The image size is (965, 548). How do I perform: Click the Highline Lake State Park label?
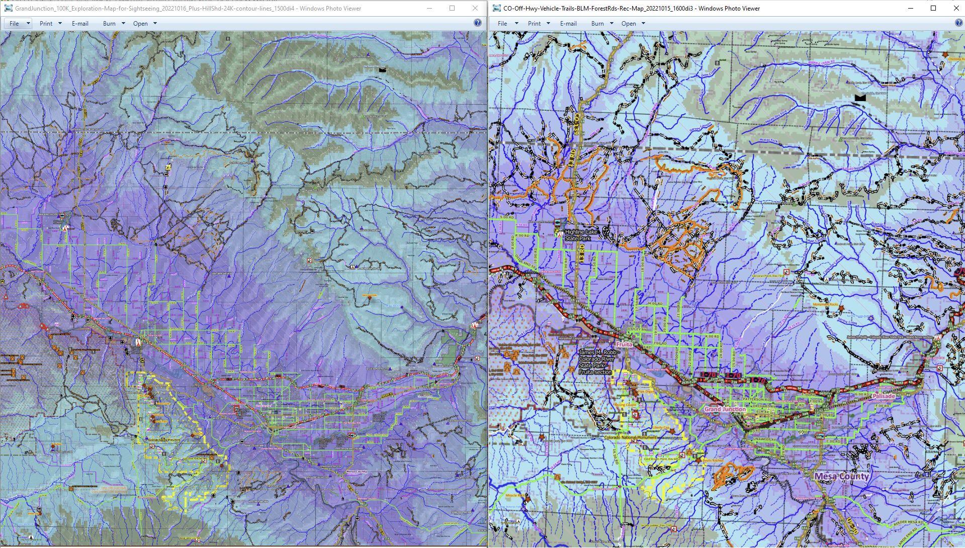pos(579,236)
